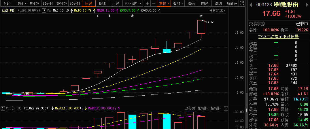Open the 设置均线 dropdown
310x129 pixels.
(x=217, y=10)
